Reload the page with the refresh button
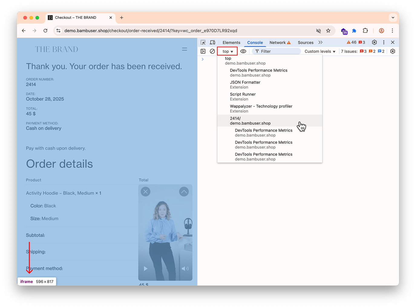The width and height of the screenshot is (416, 308). pos(45,31)
